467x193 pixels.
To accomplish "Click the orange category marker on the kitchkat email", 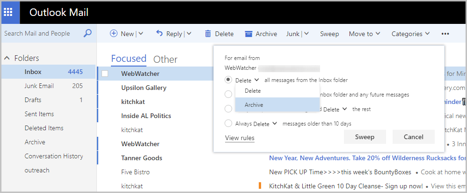I will point(260,186).
